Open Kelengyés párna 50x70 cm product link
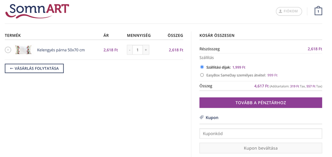Viewport: 332px width, 157px height. click(61, 50)
